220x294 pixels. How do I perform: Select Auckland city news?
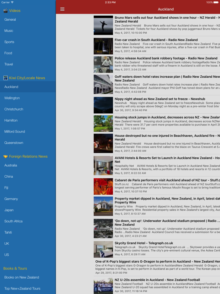tap(28, 87)
